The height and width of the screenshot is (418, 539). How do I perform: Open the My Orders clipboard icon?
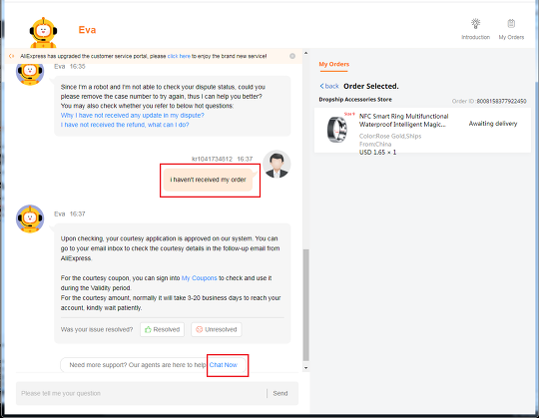click(x=511, y=24)
